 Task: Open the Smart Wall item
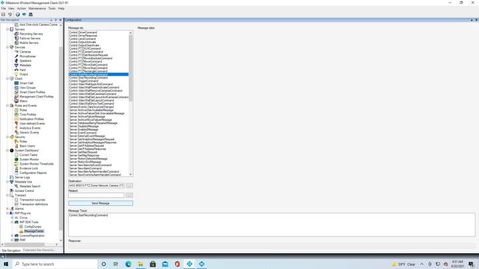[26, 83]
